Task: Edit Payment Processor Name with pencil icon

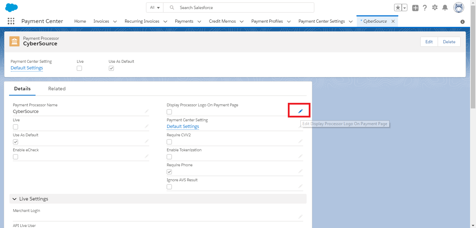Action: 147,111
